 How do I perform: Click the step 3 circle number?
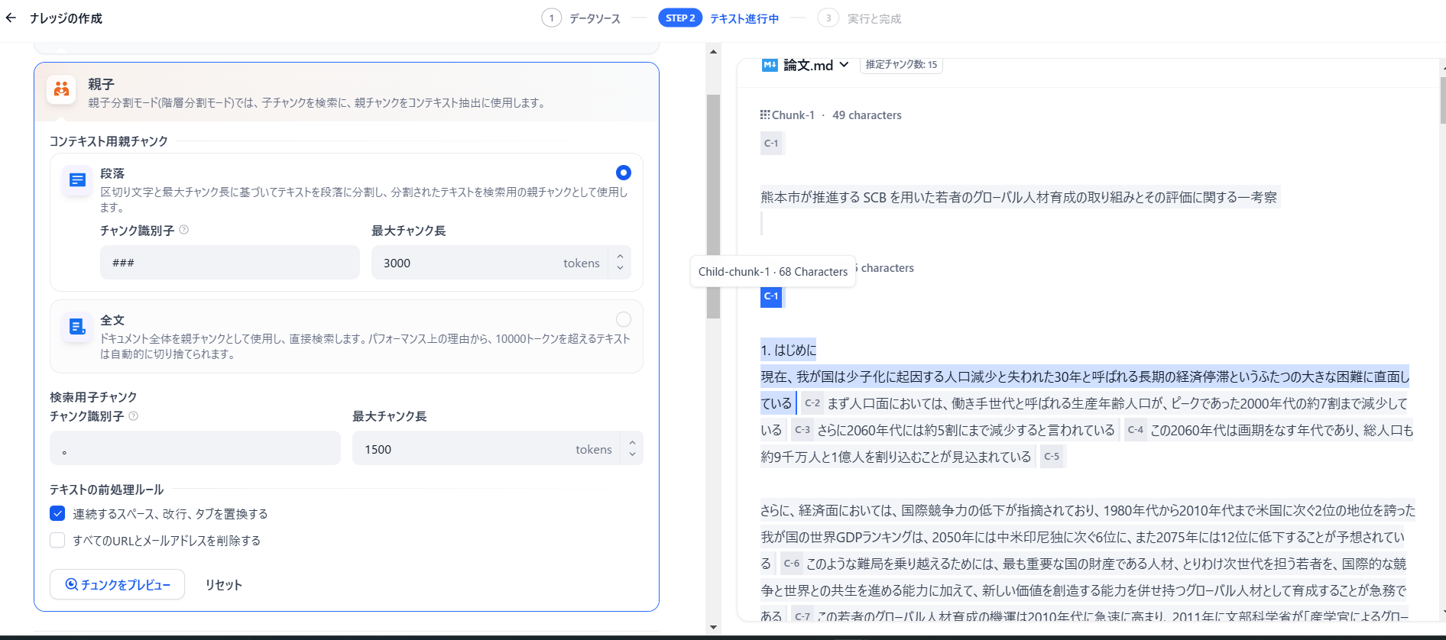click(828, 18)
